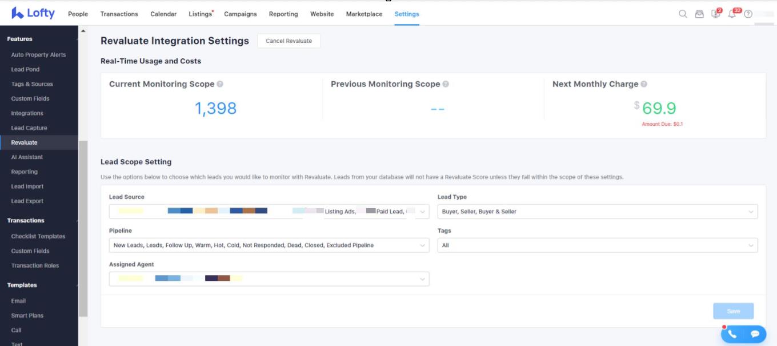Open Email templates in sidebar
The width and height of the screenshot is (777, 346).
[x=18, y=301]
